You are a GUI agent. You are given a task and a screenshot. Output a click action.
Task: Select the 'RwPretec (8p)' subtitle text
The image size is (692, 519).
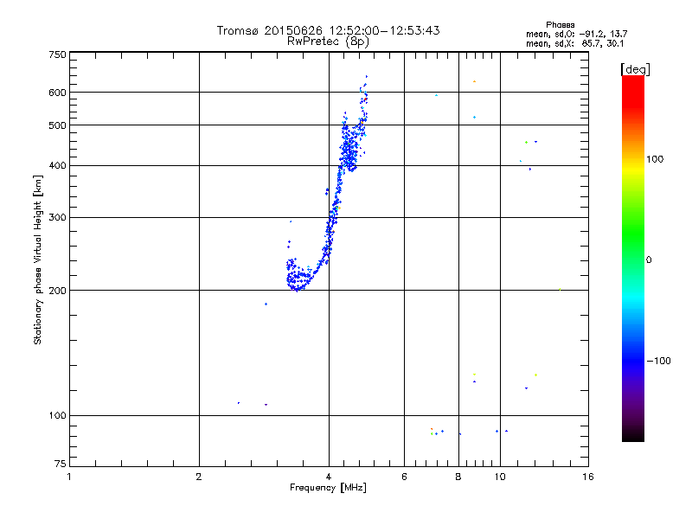pos(328,42)
